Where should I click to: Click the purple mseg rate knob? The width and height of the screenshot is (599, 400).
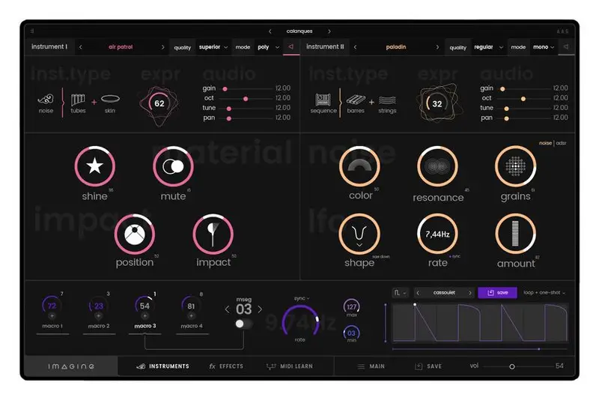300,321
